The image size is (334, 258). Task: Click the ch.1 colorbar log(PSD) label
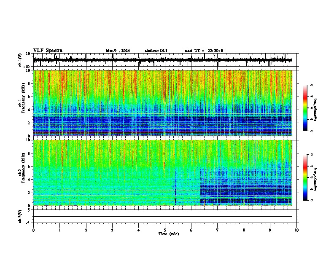point(316,110)
